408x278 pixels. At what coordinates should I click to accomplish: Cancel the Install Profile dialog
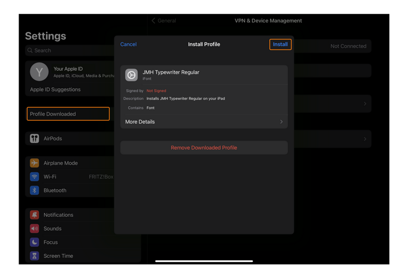click(x=128, y=44)
